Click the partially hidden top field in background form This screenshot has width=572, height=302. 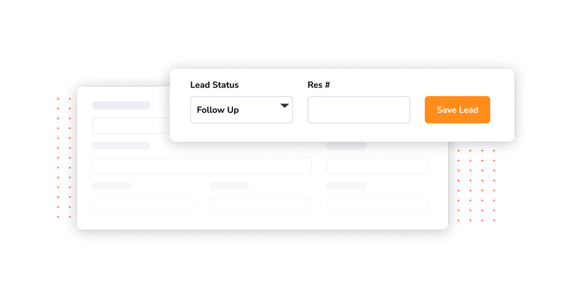point(131,126)
